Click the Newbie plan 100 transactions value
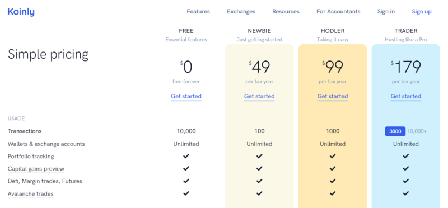 pos(259,131)
